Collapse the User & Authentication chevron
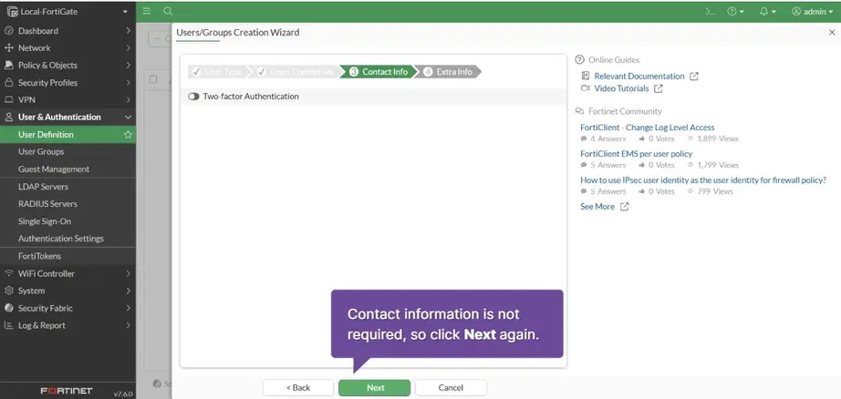841x399 pixels. click(x=129, y=117)
